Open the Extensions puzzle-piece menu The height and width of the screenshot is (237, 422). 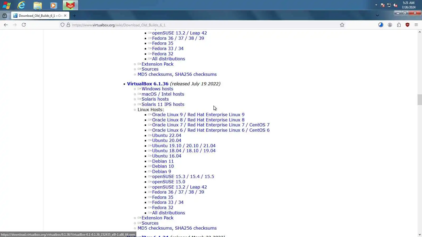pyautogui.click(x=399, y=25)
